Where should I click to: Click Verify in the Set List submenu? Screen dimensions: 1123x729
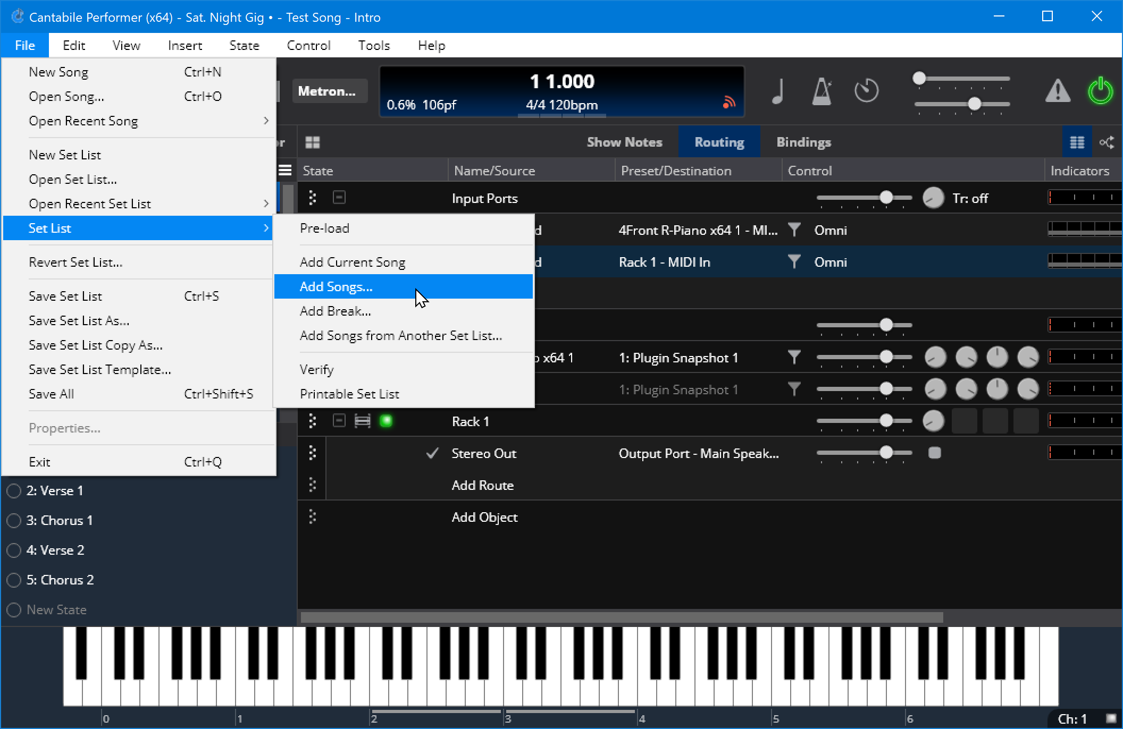pyautogui.click(x=317, y=370)
